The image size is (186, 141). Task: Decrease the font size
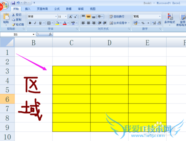click(76, 17)
